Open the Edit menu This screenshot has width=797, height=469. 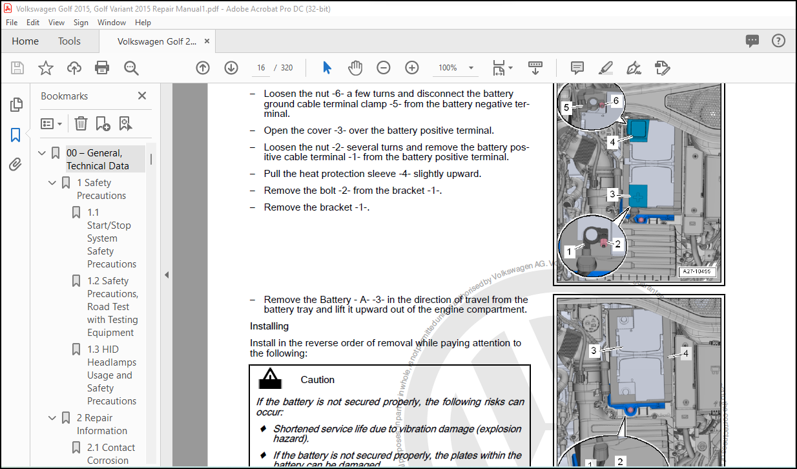33,22
